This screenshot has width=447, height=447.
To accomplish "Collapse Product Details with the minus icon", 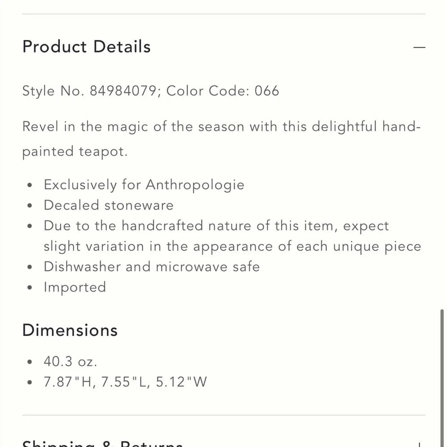I will pos(419,47).
